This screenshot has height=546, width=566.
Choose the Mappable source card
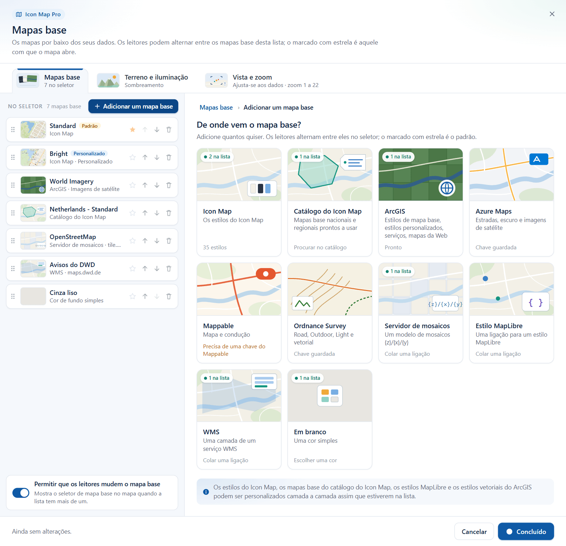tap(239, 313)
